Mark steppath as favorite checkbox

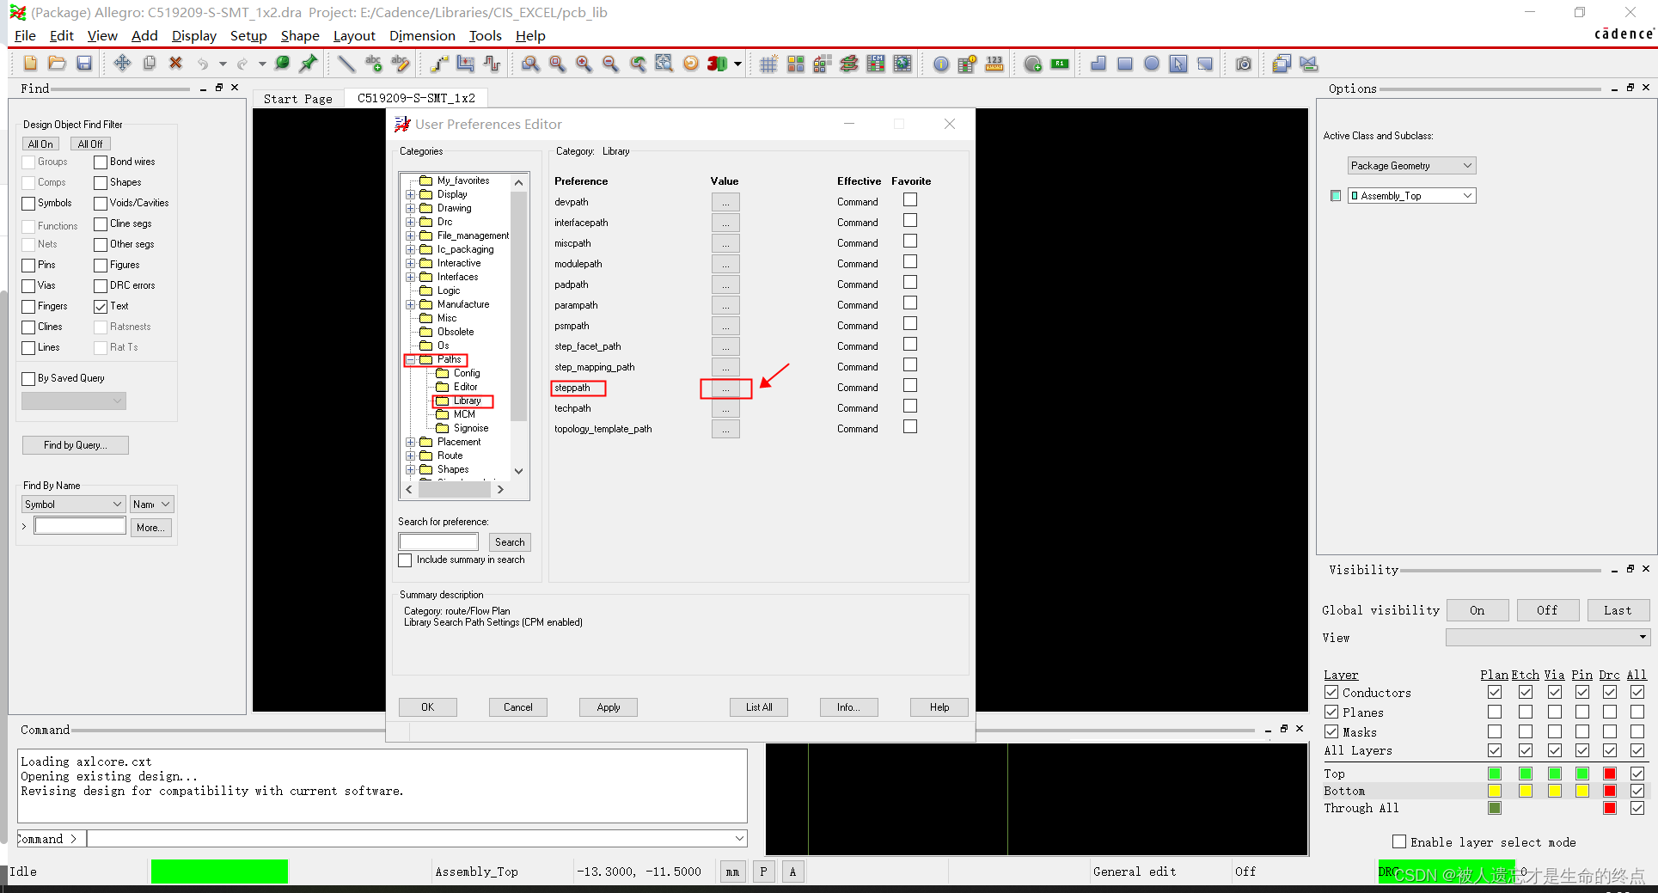tap(910, 385)
